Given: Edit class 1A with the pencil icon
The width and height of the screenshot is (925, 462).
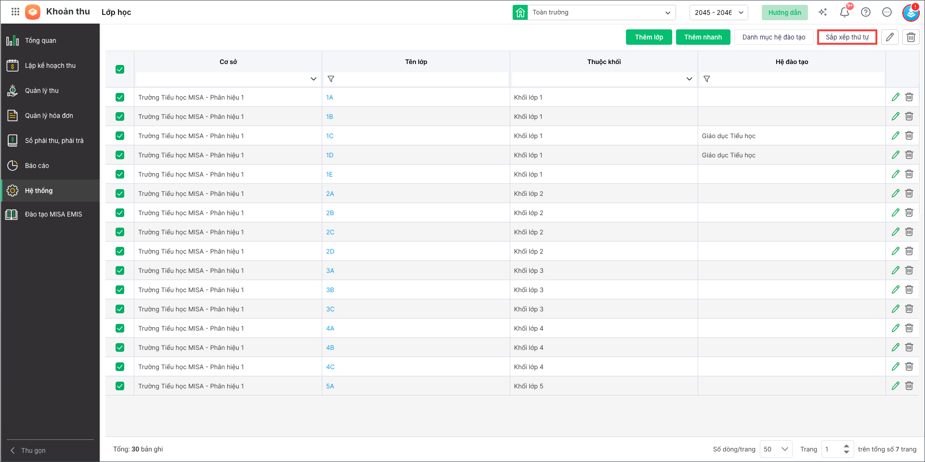Looking at the screenshot, I should coord(895,97).
